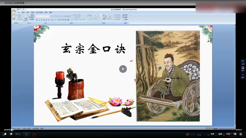Toggle Bold formatting in the ribbon

[x=37, y=20]
